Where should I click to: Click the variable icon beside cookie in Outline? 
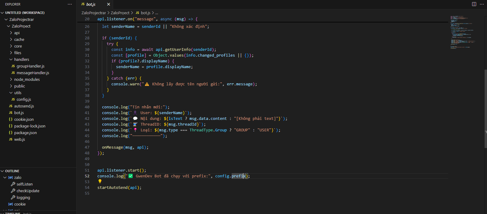tap(11, 204)
